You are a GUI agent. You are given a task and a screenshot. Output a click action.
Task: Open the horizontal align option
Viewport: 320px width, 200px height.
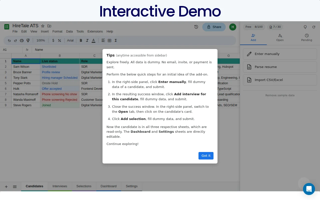point(103,40)
